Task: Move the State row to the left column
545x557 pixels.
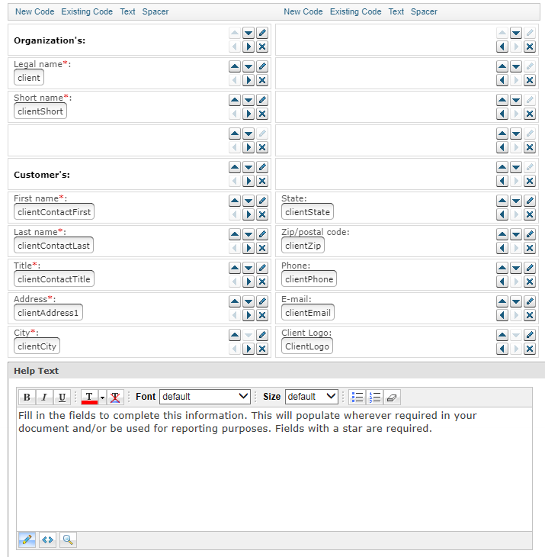Action: [x=502, y=214]
